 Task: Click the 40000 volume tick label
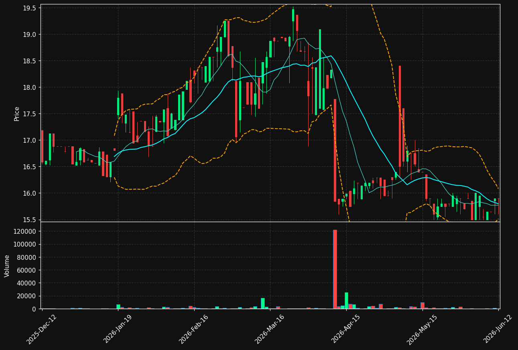pyautogui.click(x=27, y=283)
